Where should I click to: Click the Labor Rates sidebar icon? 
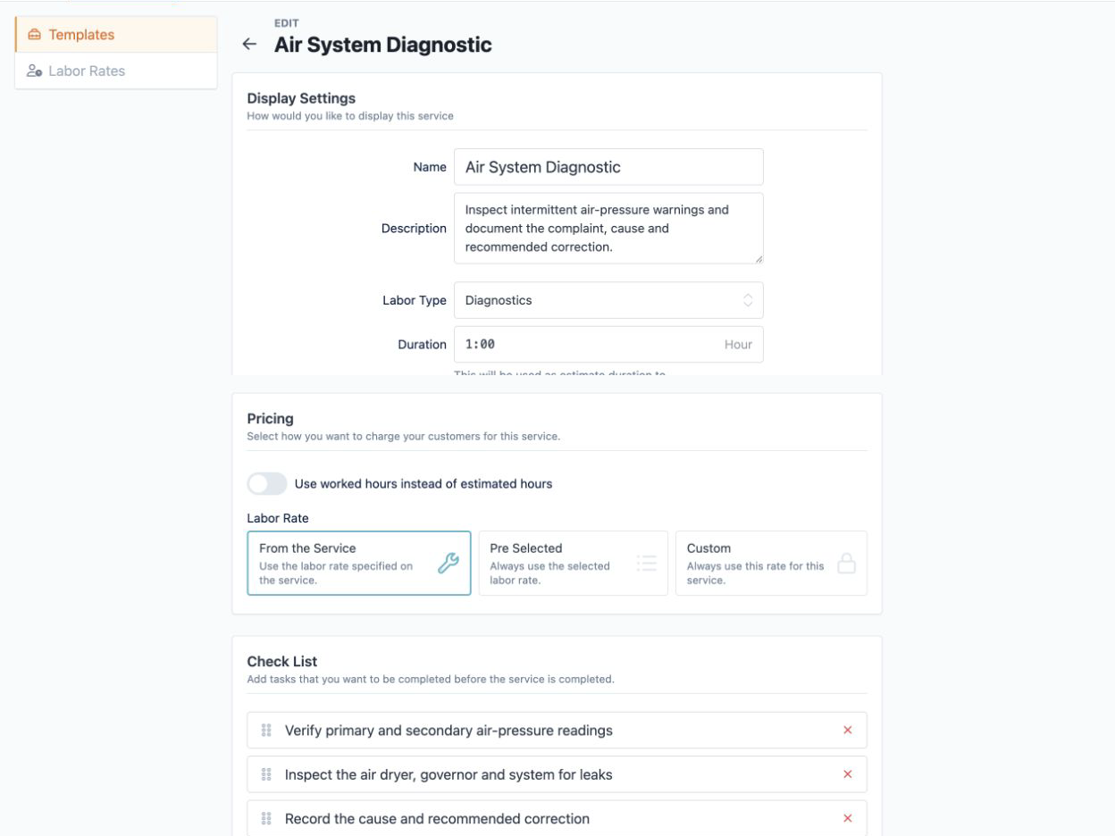coord(34,71)
